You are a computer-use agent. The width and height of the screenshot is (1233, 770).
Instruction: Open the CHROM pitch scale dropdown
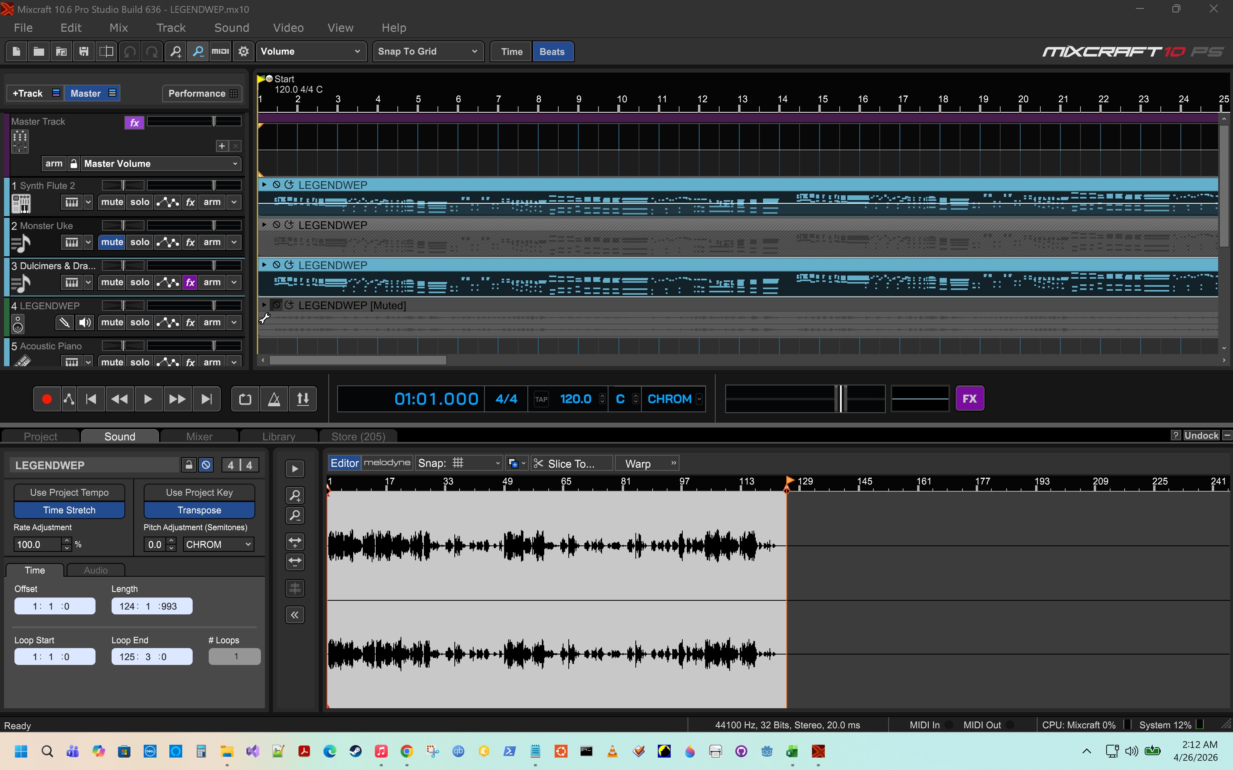(218, 544)
